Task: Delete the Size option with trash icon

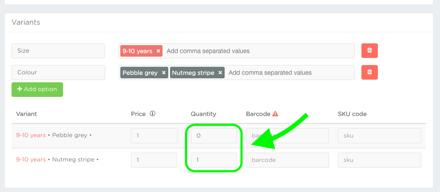Action: [x=369, y=51]
